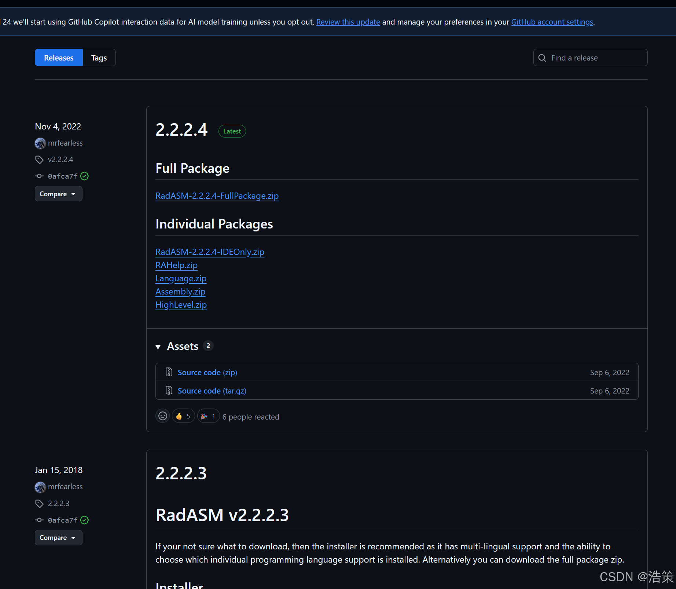
Task: Click the Nov 4, 2022 release date
Action: coord(58,127)
